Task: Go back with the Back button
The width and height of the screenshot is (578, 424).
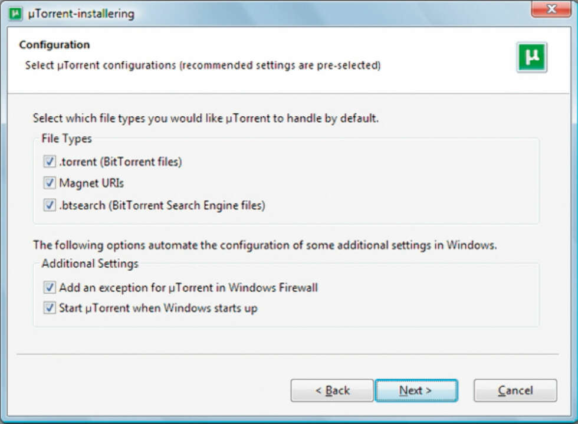Action: tap(331, 390)
